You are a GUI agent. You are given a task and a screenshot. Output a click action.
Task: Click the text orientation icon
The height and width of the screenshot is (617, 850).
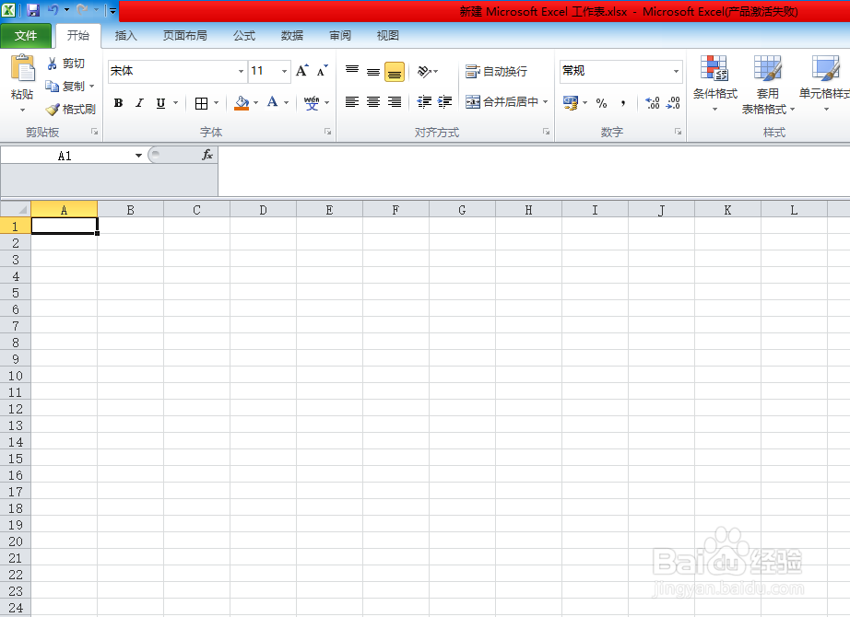pyautogui.click(x=424, y=71)
